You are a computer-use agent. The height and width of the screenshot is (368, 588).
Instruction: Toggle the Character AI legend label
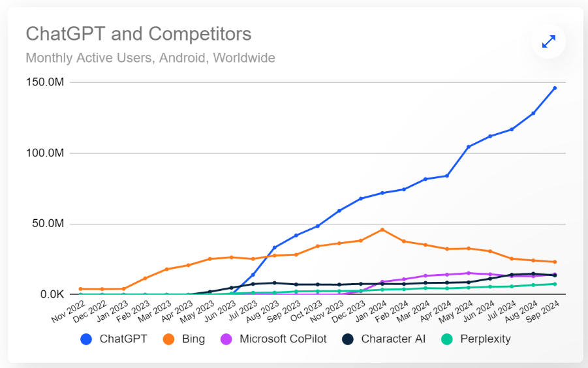coord(394,339)
